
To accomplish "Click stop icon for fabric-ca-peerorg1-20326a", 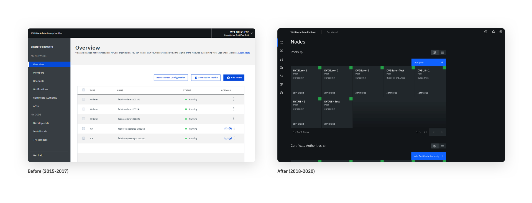I will (230, 129).
